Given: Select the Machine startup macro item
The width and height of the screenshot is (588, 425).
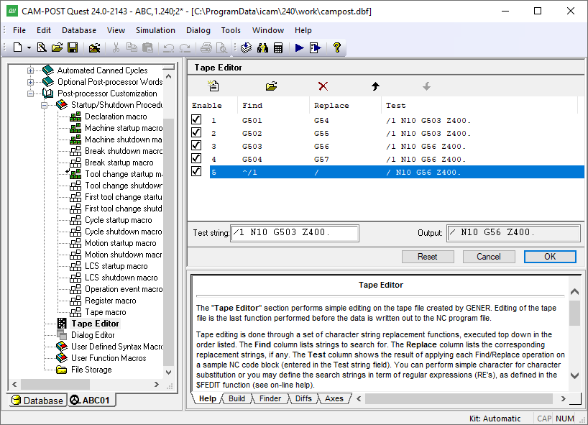Looking at the screenshot, I should (124, 128).
